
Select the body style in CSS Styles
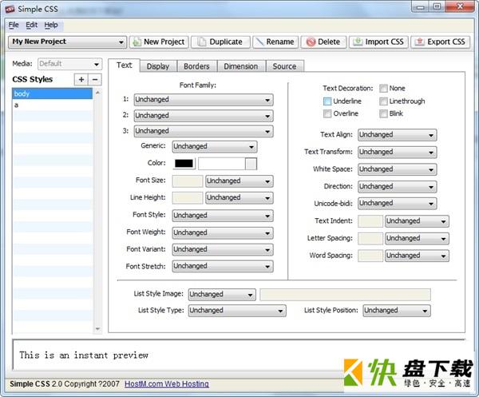52,93
